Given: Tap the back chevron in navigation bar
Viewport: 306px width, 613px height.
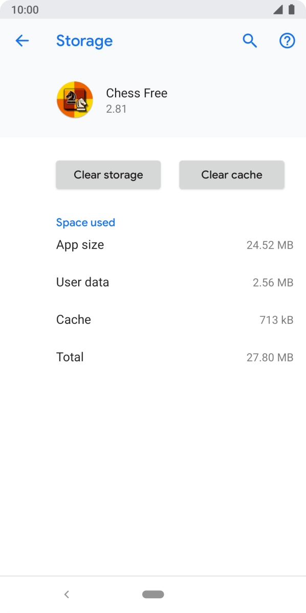Looking at the screenshot, I should tap(67, 595).
